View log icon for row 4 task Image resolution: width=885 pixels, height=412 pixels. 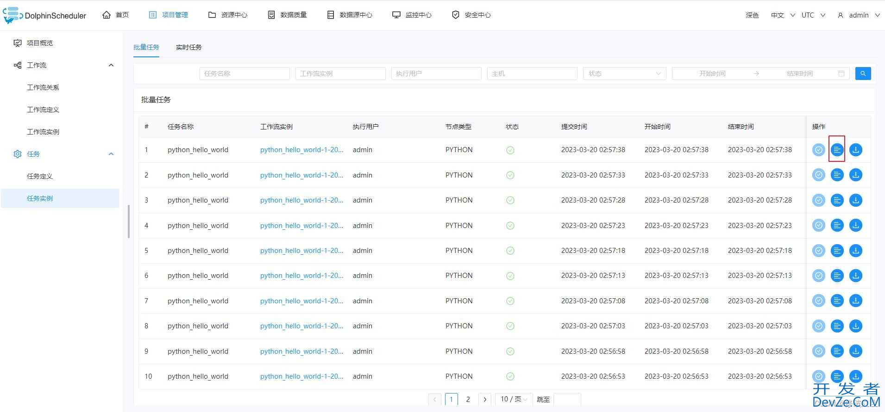(x=837, y=226)
